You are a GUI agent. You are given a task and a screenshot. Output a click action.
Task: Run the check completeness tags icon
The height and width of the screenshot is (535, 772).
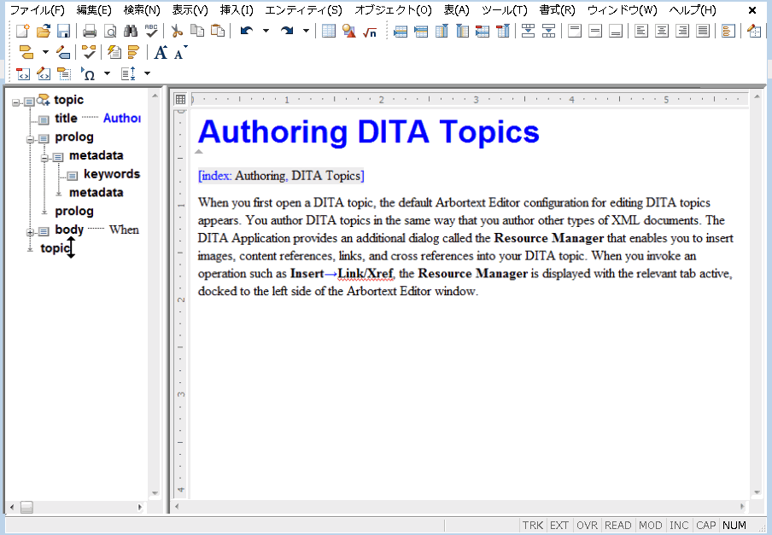coord(89,52)
